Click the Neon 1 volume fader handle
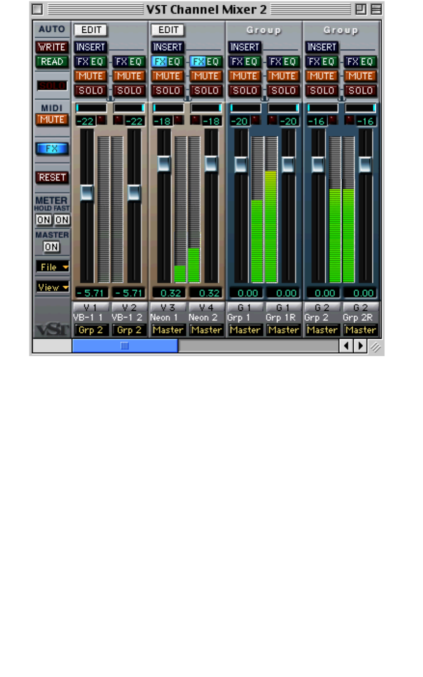The width and height of the screenshot is (423, 677). [x=164, y=164]
